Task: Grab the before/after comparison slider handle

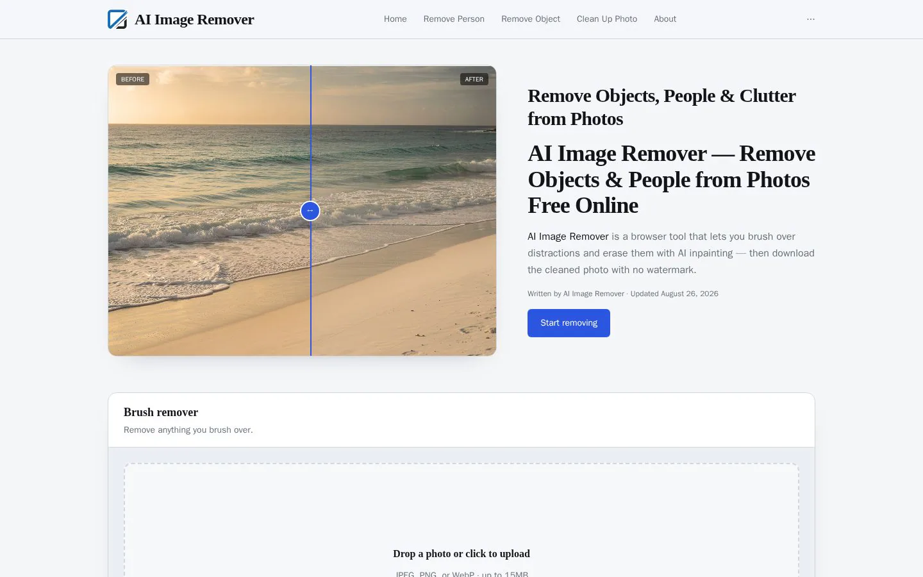Action: pyautogui.click(x=310, y=210)
